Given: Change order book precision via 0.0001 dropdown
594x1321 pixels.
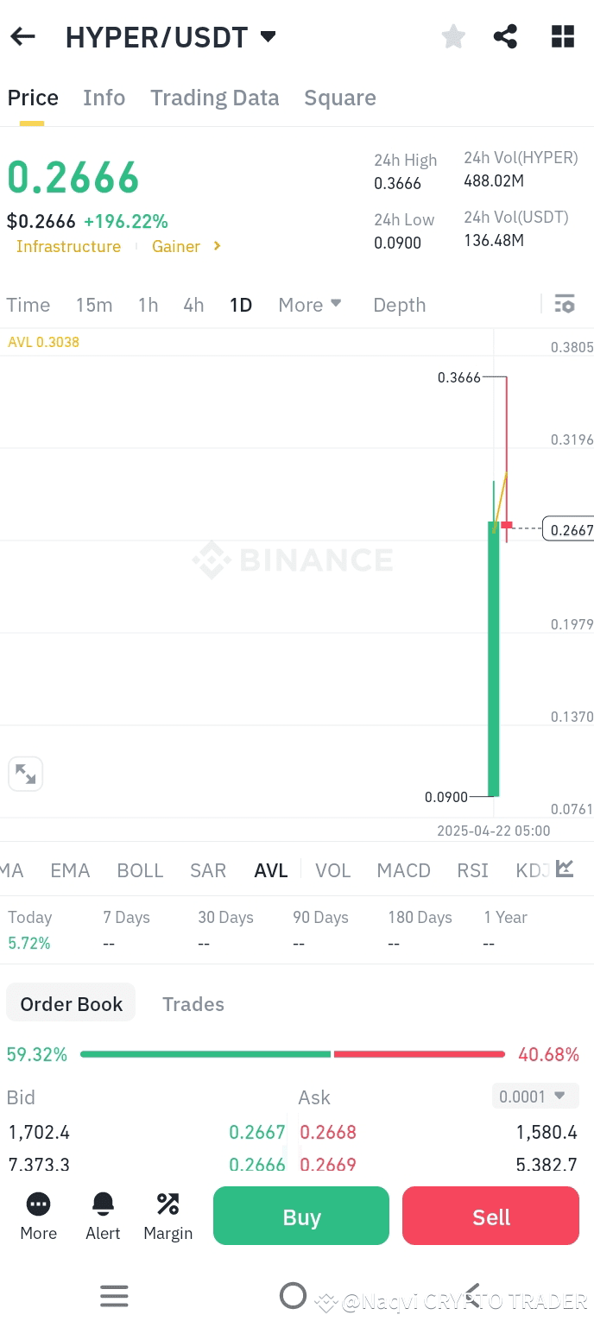Looking at the screenshot, I should [x=534, y=1095].
